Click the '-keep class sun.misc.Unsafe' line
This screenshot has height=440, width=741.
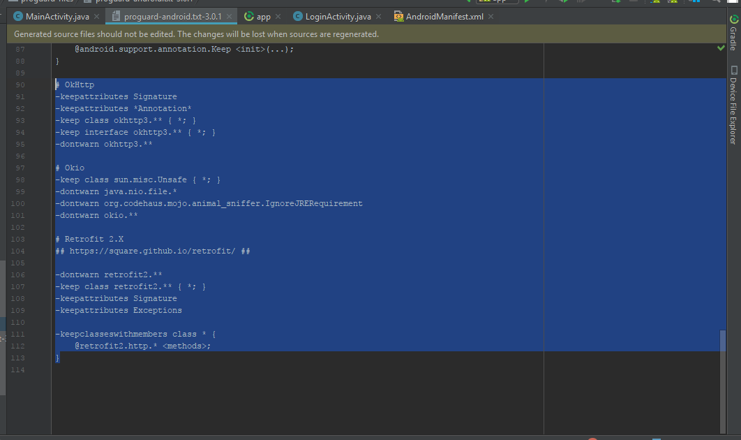[138, 179]
